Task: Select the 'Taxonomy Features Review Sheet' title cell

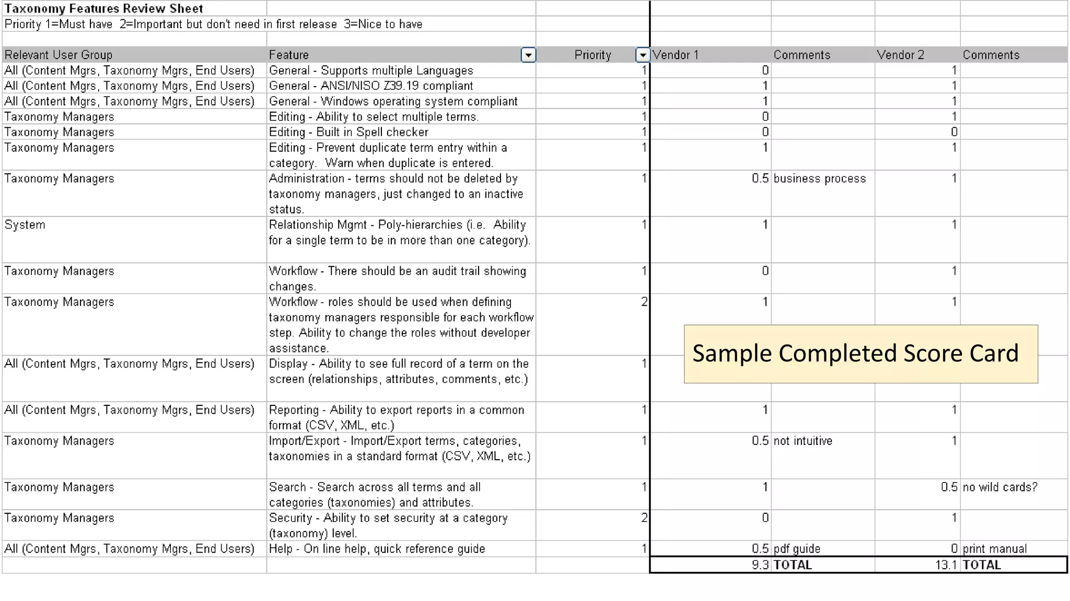Action: tap(134, 8)
